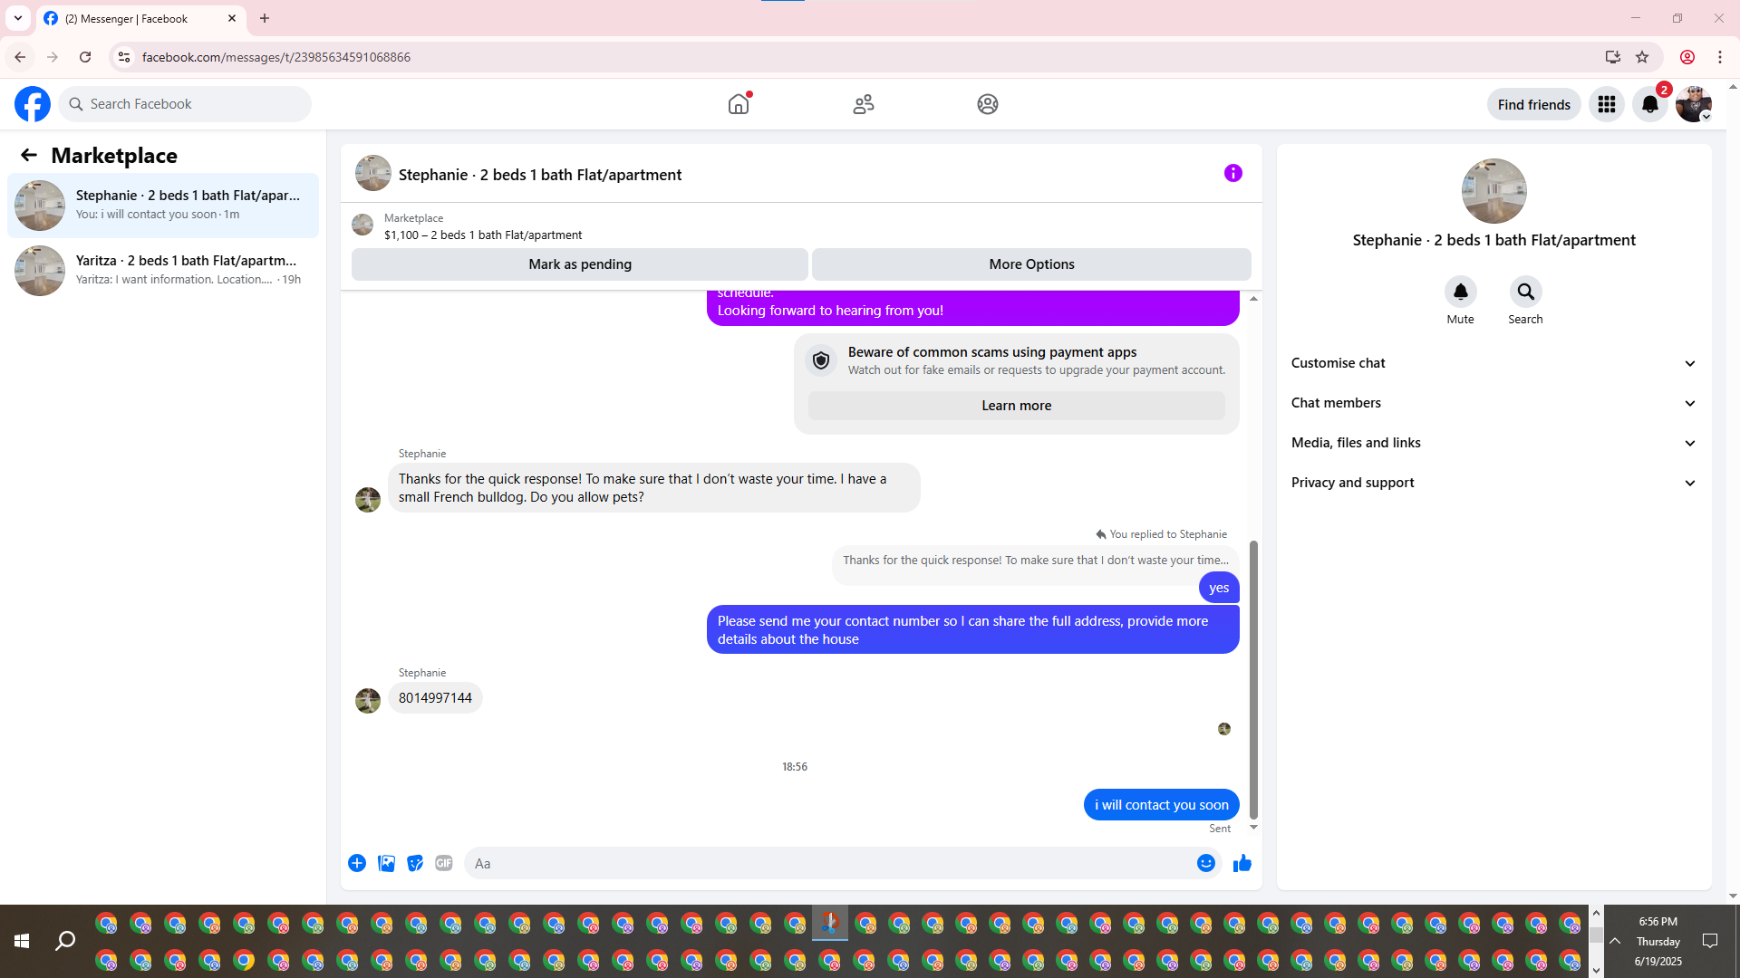Open the Facebook menu grid icon
The height and width of the screenshot is (978, 1740).
click(x=1607, y=104)
